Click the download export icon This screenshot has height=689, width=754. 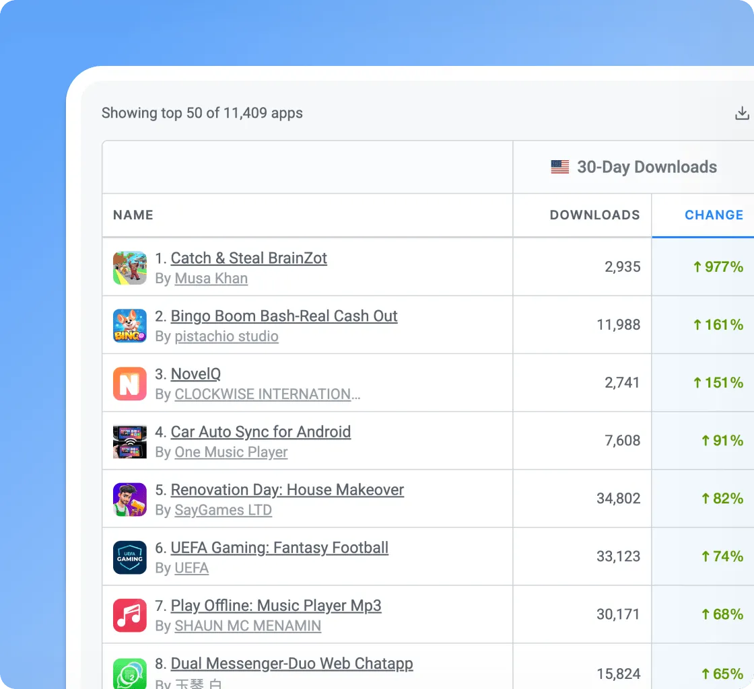pyautogui.click(x=742, y=114)
